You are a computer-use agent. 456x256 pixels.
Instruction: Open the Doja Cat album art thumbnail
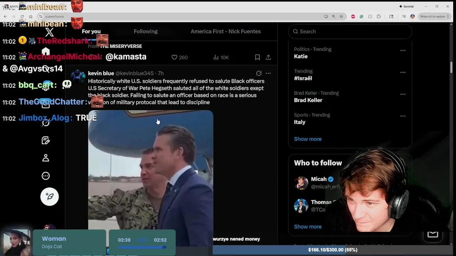pos(17,242)
